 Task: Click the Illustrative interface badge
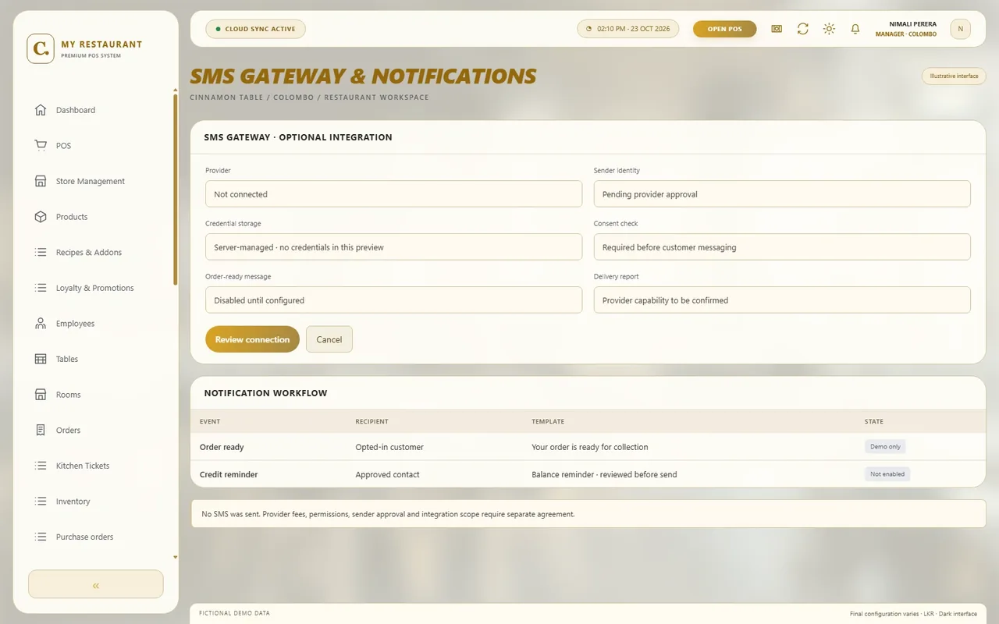tap(954, 76)
